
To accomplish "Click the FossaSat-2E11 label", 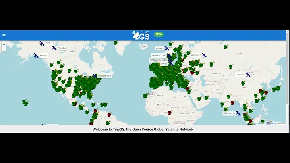I will 104,76.
